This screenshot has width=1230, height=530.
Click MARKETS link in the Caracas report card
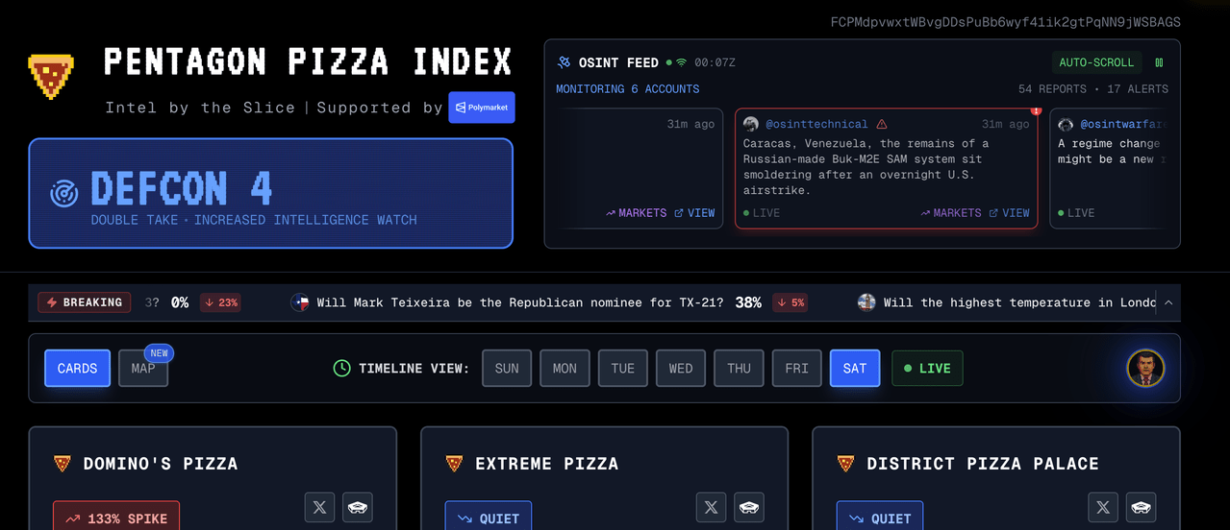tap(950, 213)
